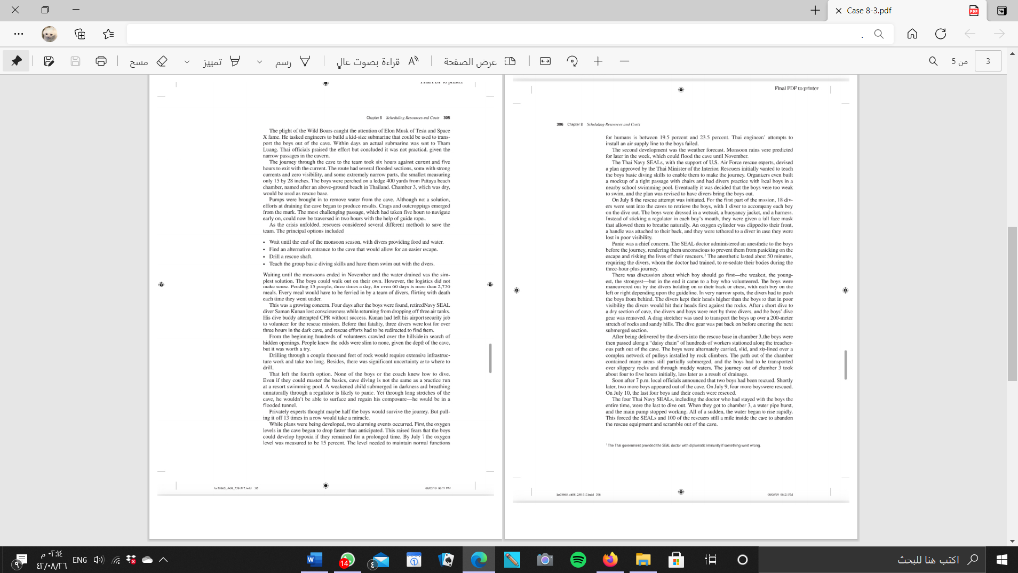
Task: Click the Save As icon with the pencil
Action: (48, 61)
